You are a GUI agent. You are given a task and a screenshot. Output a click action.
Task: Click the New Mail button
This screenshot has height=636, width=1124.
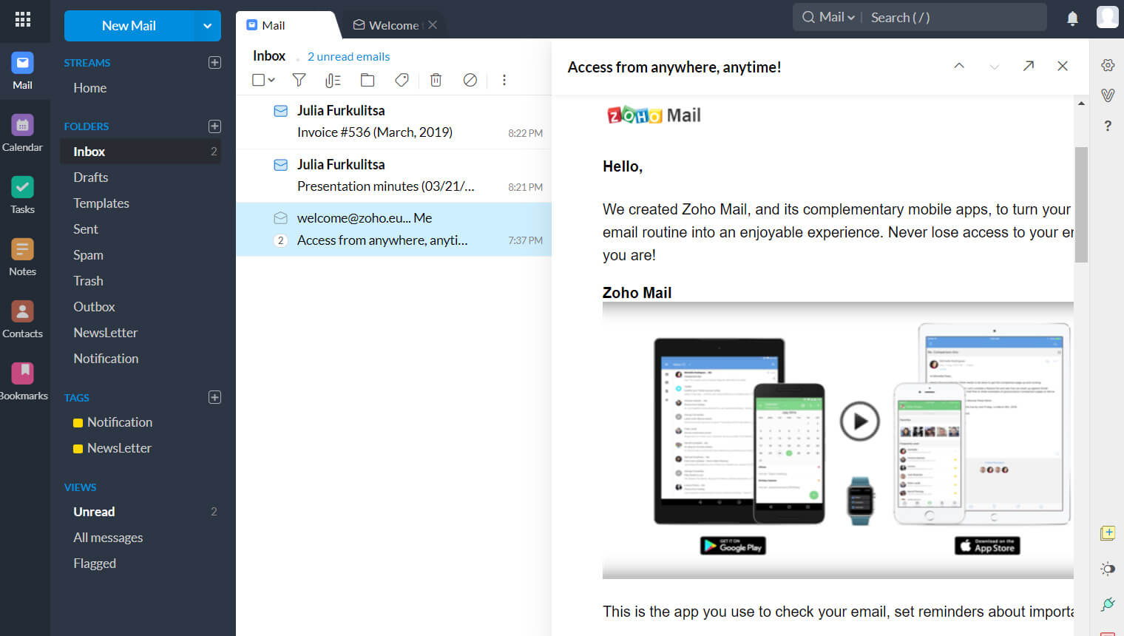(129, 26)
